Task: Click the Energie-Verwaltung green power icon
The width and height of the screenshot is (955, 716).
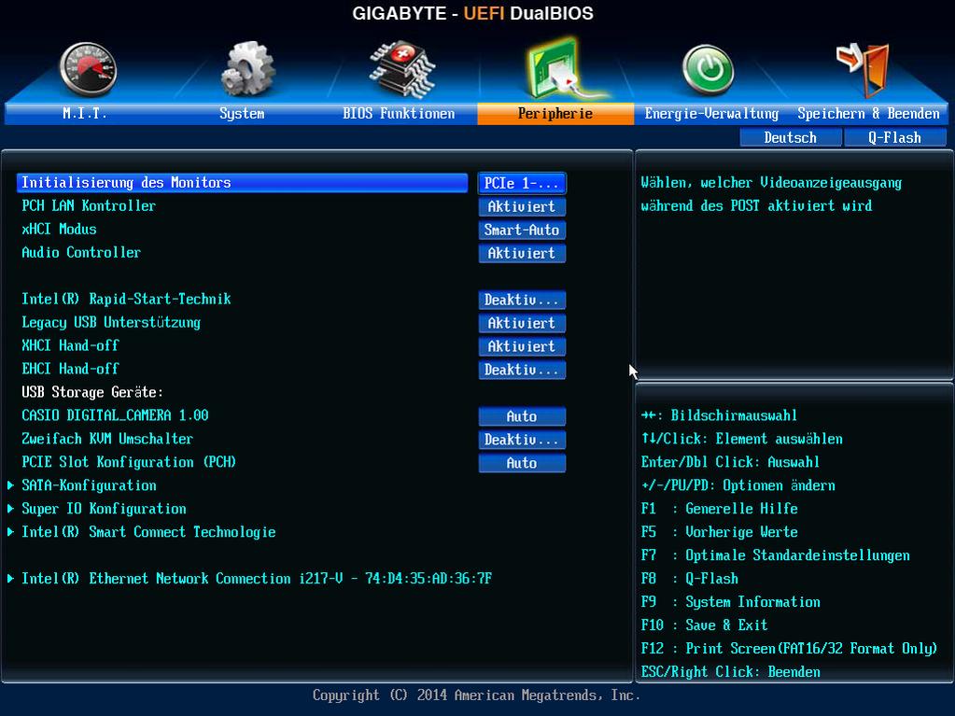Action: point(708,70)
